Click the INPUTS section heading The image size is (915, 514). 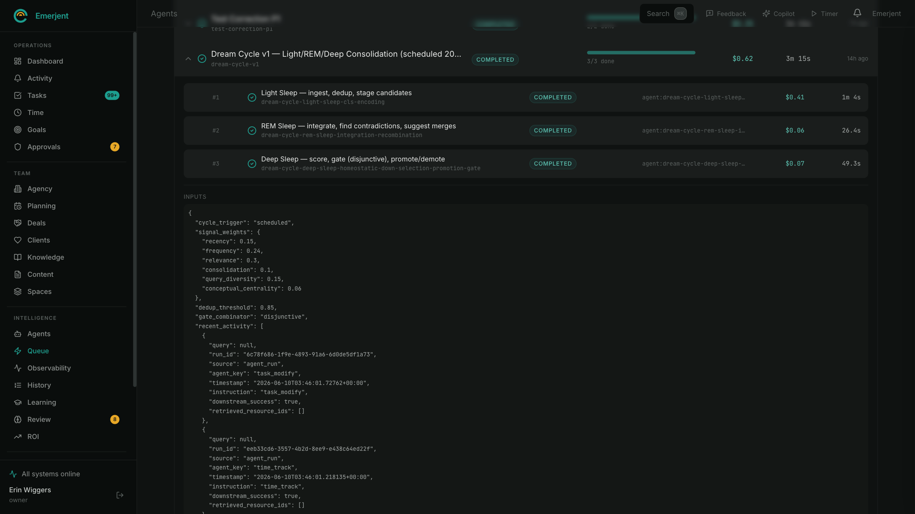point(195,197)
